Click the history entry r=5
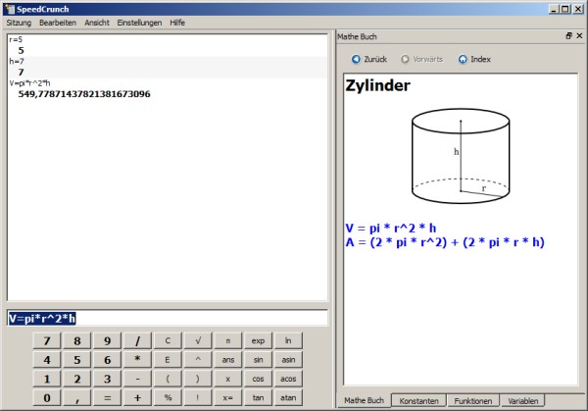 tap(16, 39)
